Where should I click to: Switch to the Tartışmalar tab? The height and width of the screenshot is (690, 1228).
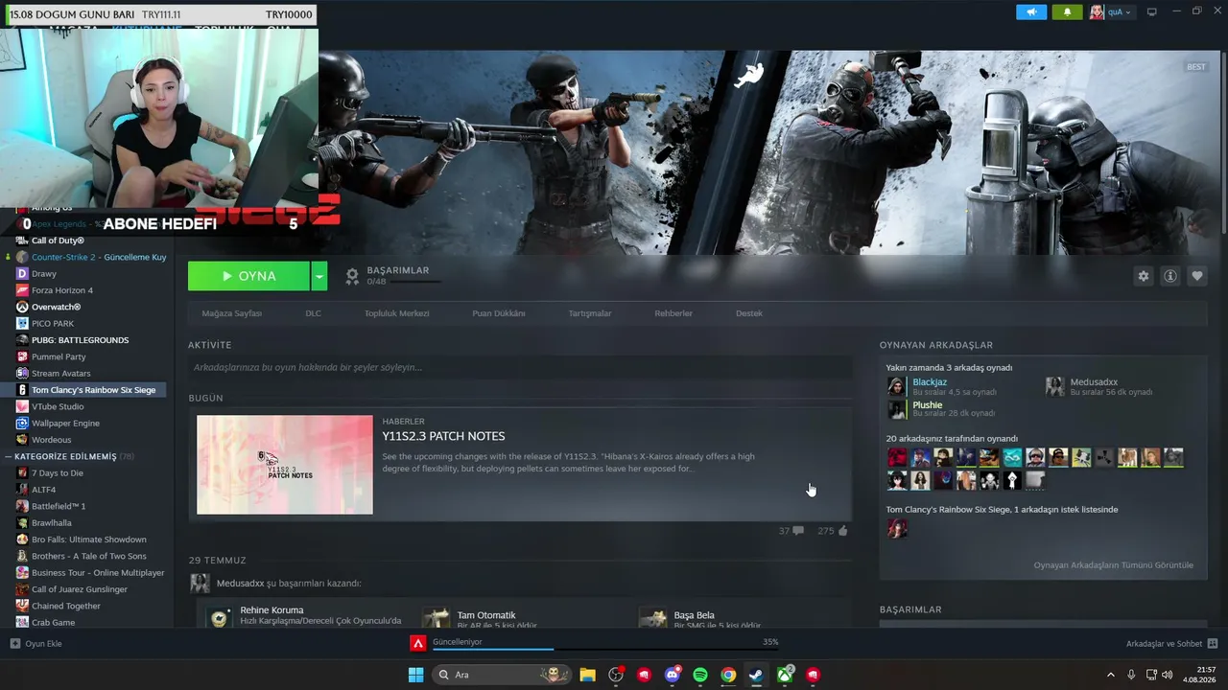pos(590,313)
